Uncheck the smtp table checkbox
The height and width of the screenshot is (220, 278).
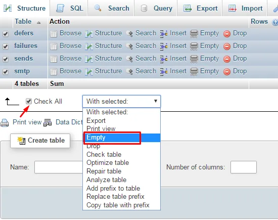[6, 72]
